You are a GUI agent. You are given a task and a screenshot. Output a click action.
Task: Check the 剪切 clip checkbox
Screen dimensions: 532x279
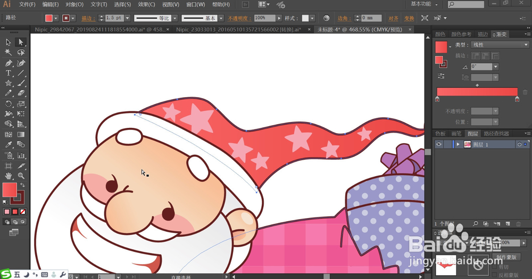tap(494, 267)
